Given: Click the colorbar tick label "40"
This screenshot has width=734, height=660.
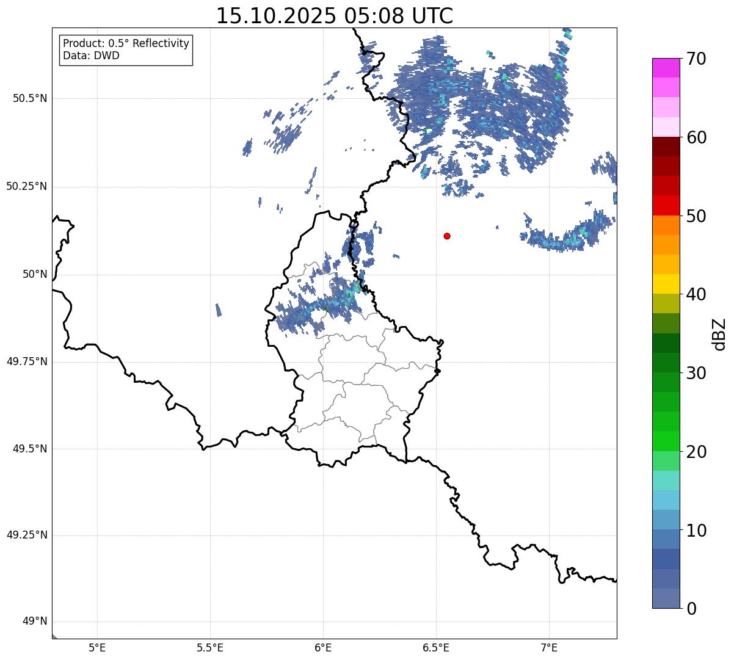Looking at the screenshot, I should point(696,294).
